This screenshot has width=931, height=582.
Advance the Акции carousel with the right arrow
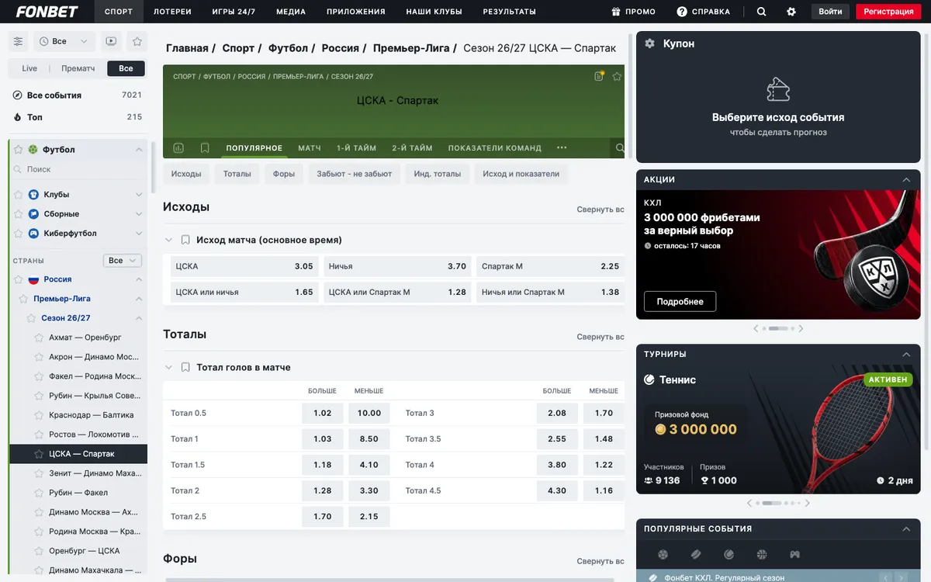pos(801,328)
